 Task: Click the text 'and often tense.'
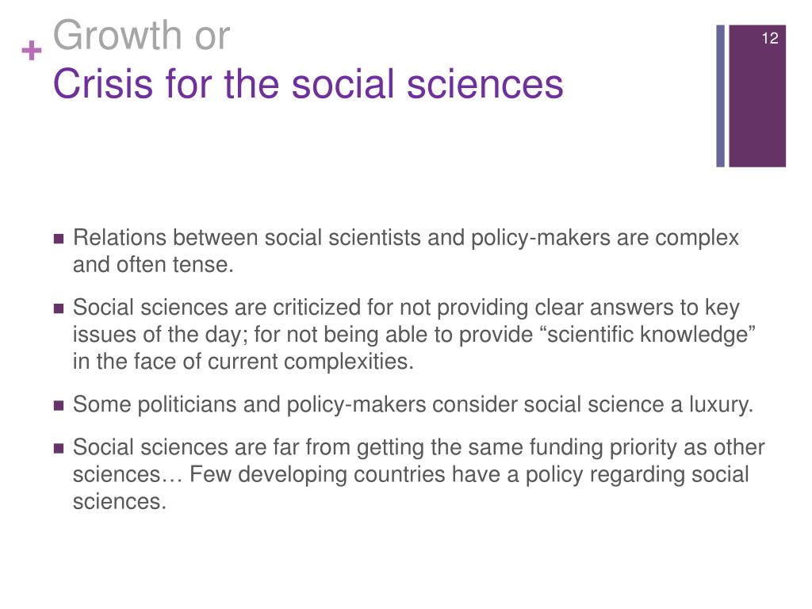point(153,265)
